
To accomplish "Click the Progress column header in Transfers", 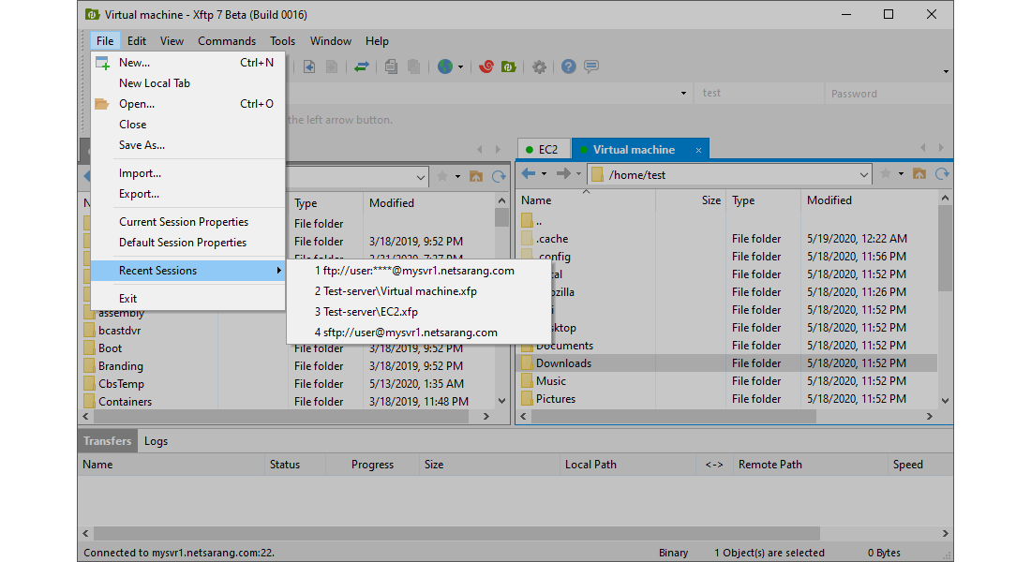I will point(372,465).
